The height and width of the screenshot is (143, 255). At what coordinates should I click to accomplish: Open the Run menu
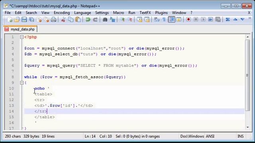tap(132, 13)
